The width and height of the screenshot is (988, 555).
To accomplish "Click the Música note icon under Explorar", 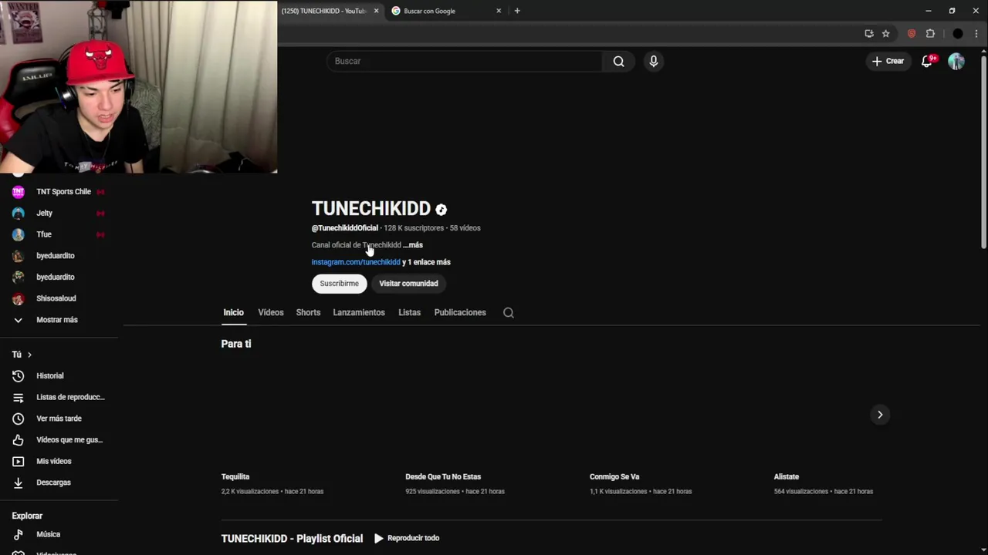I will (x=19, y=534).
